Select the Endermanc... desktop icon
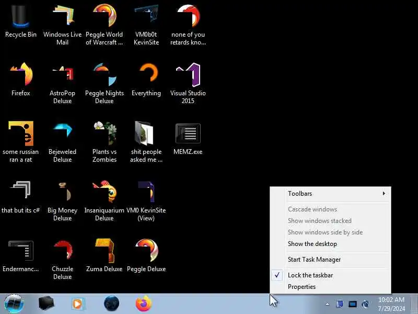 click(x=21, y=256)
